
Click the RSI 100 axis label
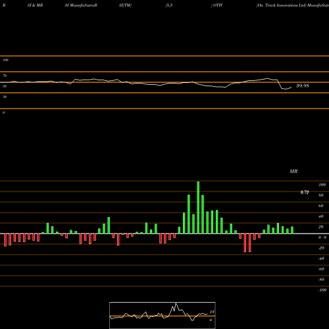pos(5,60)
